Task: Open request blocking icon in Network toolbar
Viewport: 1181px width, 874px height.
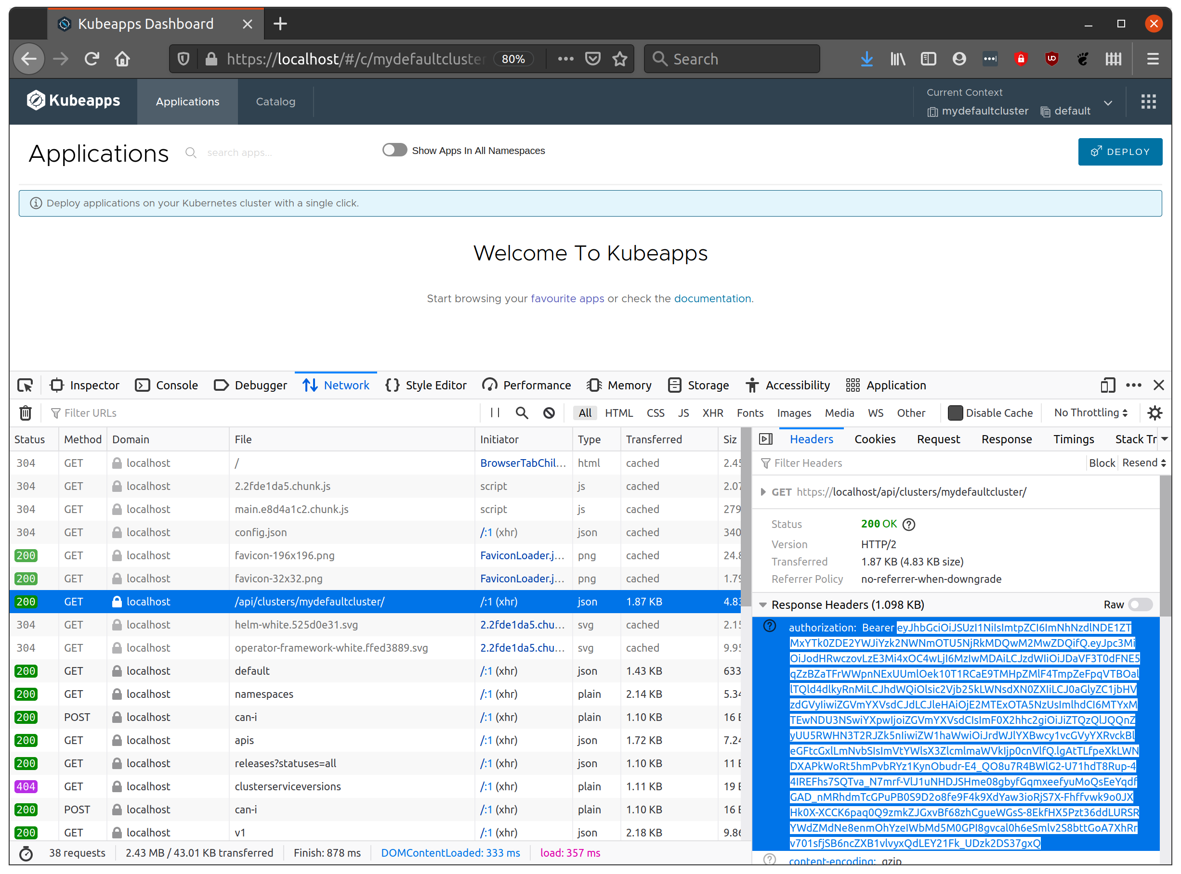Action: (x=549, y=412)
